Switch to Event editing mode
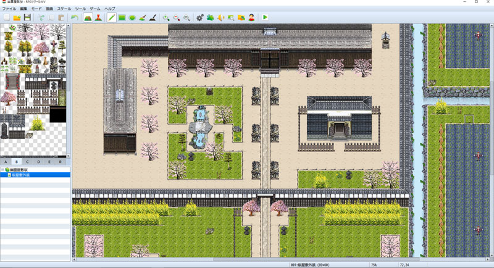 [x=98, y=18]
